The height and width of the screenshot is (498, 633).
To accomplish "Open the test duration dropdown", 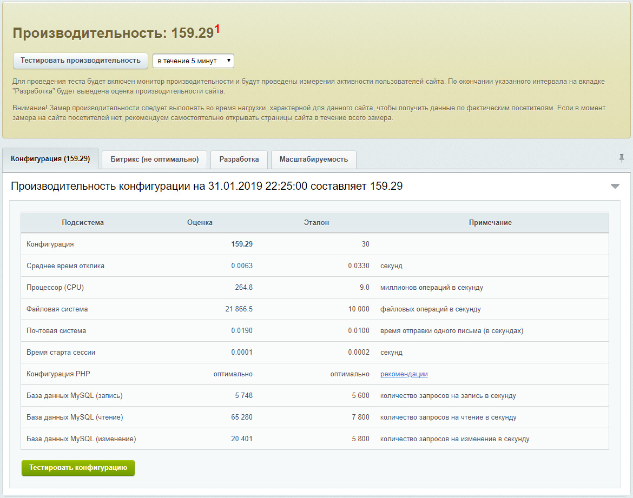I will pyautogui.click(x=193, y=61).
